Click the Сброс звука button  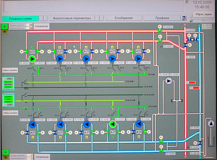204,14
